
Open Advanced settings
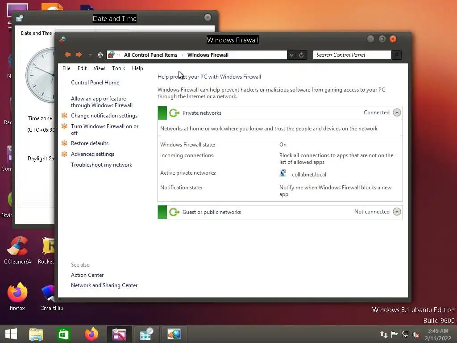point(92,154)
